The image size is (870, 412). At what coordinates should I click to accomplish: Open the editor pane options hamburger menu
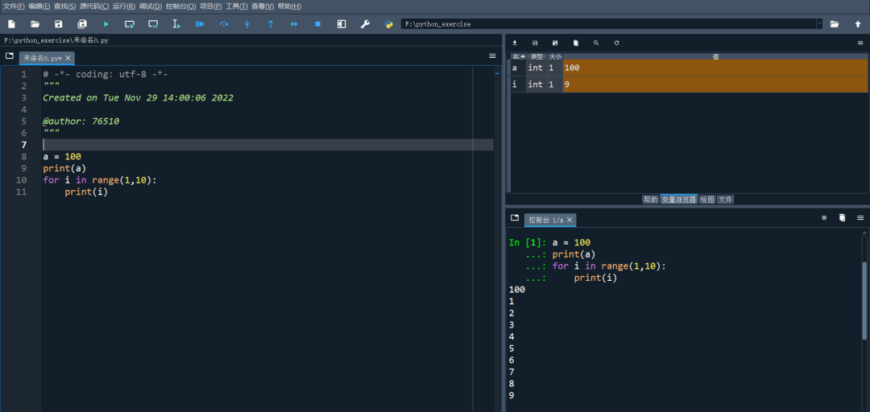click(492, 56)
